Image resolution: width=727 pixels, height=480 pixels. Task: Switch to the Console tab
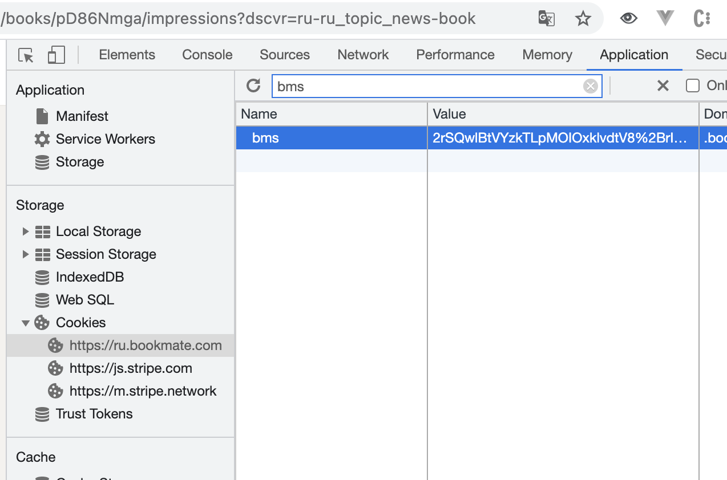click(207, 55)
